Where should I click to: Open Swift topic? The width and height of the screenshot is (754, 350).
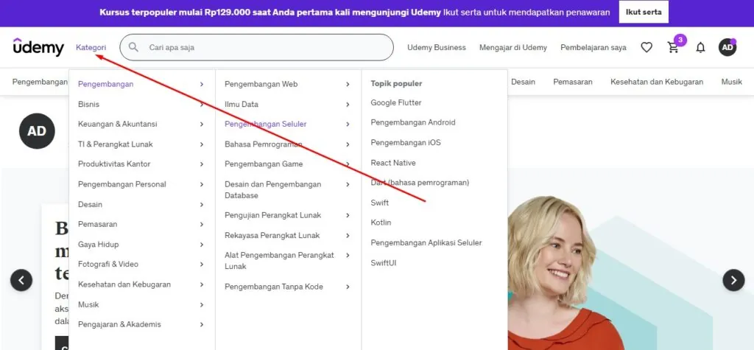380,203
